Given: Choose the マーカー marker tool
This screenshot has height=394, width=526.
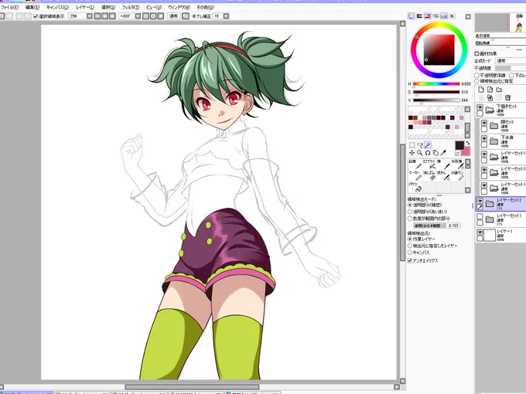Looking at the screenshot, I should (x=415, y=175).
